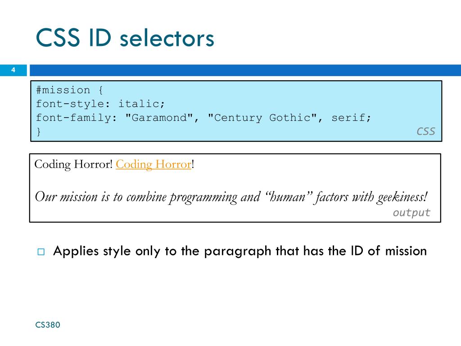Click the dark blue horizontal header bar
This screenshot has width=461, height=346.
point(245,70)
